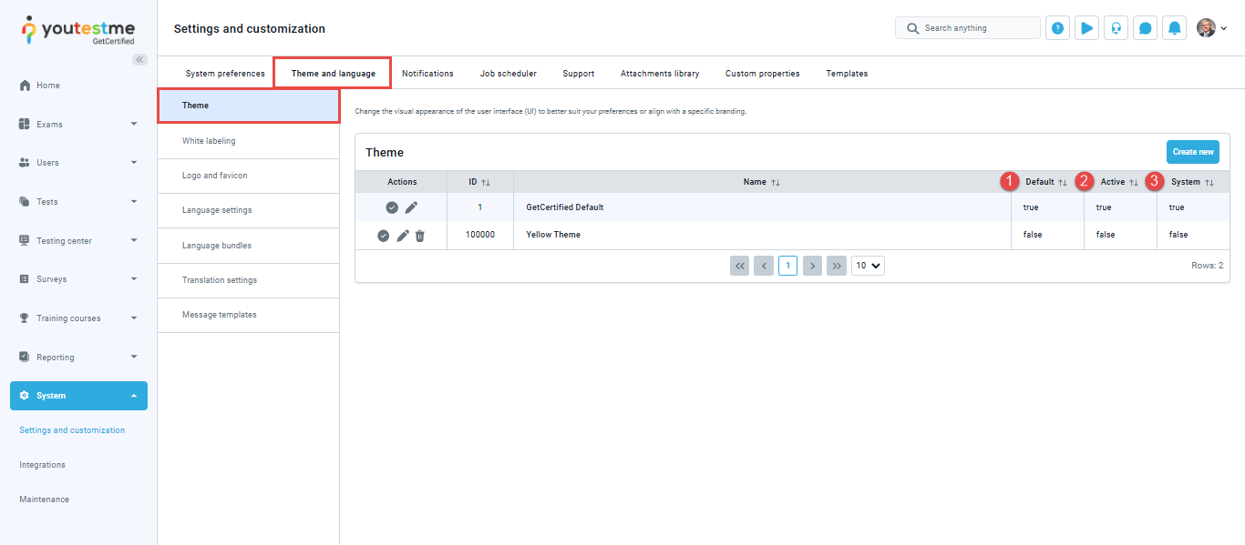Open the chat messages icon
Image resolution: width=1245 pixels, height=545 pixels.
point(1145,28)
